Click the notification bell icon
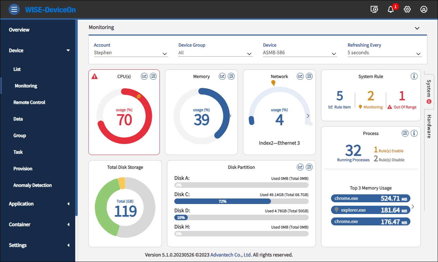 (391, 9)
